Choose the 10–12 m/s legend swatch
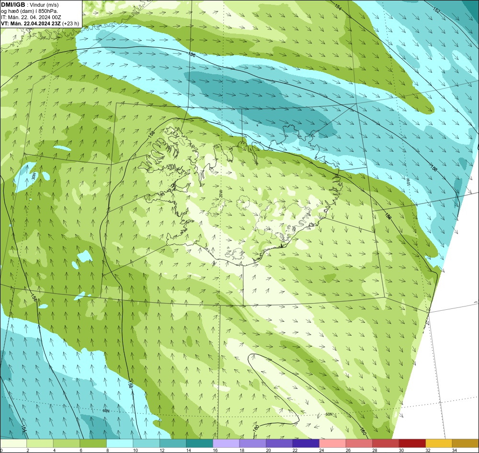This screenshot has width=479, height=453. (146, 443)
